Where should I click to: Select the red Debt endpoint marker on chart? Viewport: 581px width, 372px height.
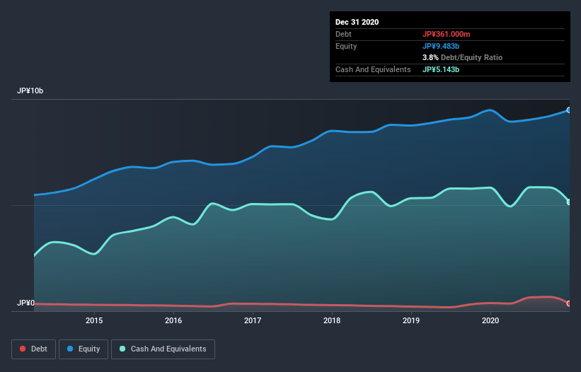[x=569, y=303]
